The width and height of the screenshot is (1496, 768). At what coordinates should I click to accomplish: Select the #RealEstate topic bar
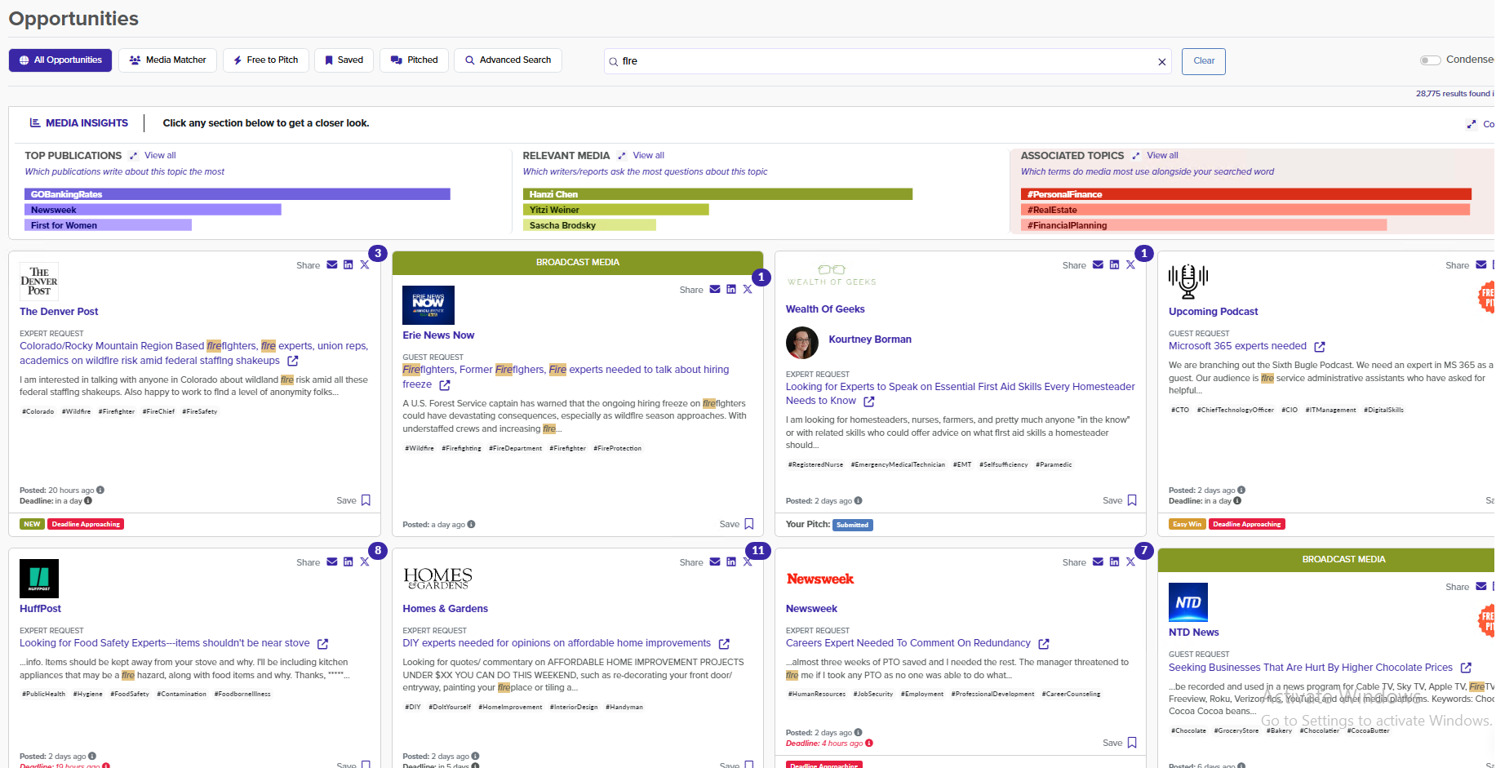[x=1245, y=210]
